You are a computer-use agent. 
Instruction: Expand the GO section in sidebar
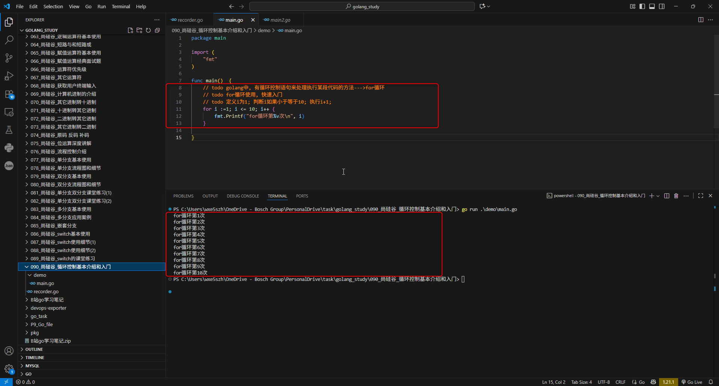click(x=92, y=374)
